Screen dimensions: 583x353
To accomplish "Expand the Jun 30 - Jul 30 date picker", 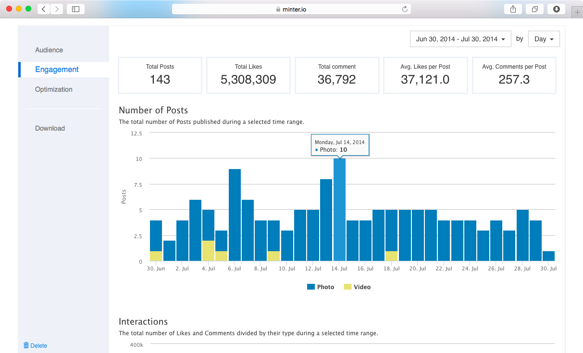I will (460, 39).
